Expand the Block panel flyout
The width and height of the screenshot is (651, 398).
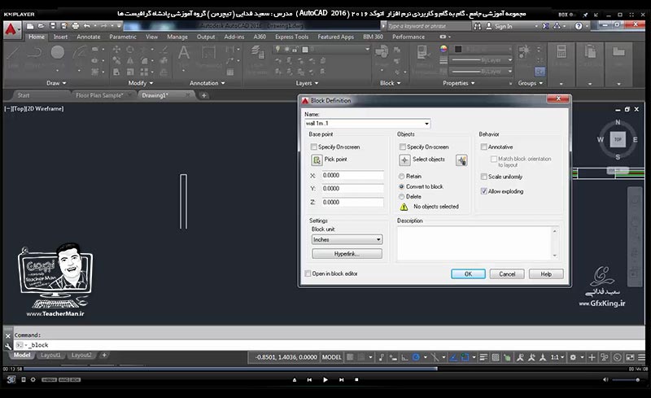(x=391, y=83)
